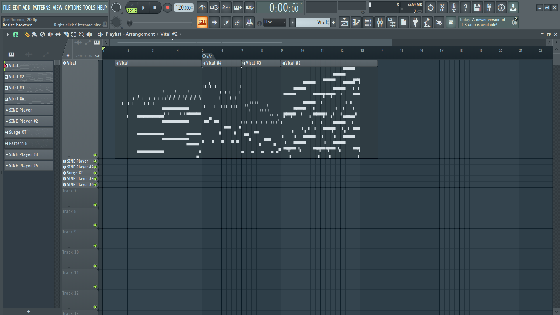The width and height of the screenshot is (560, 315).
Task: Toggle the loop recording icon
Action: click(250, 8)
